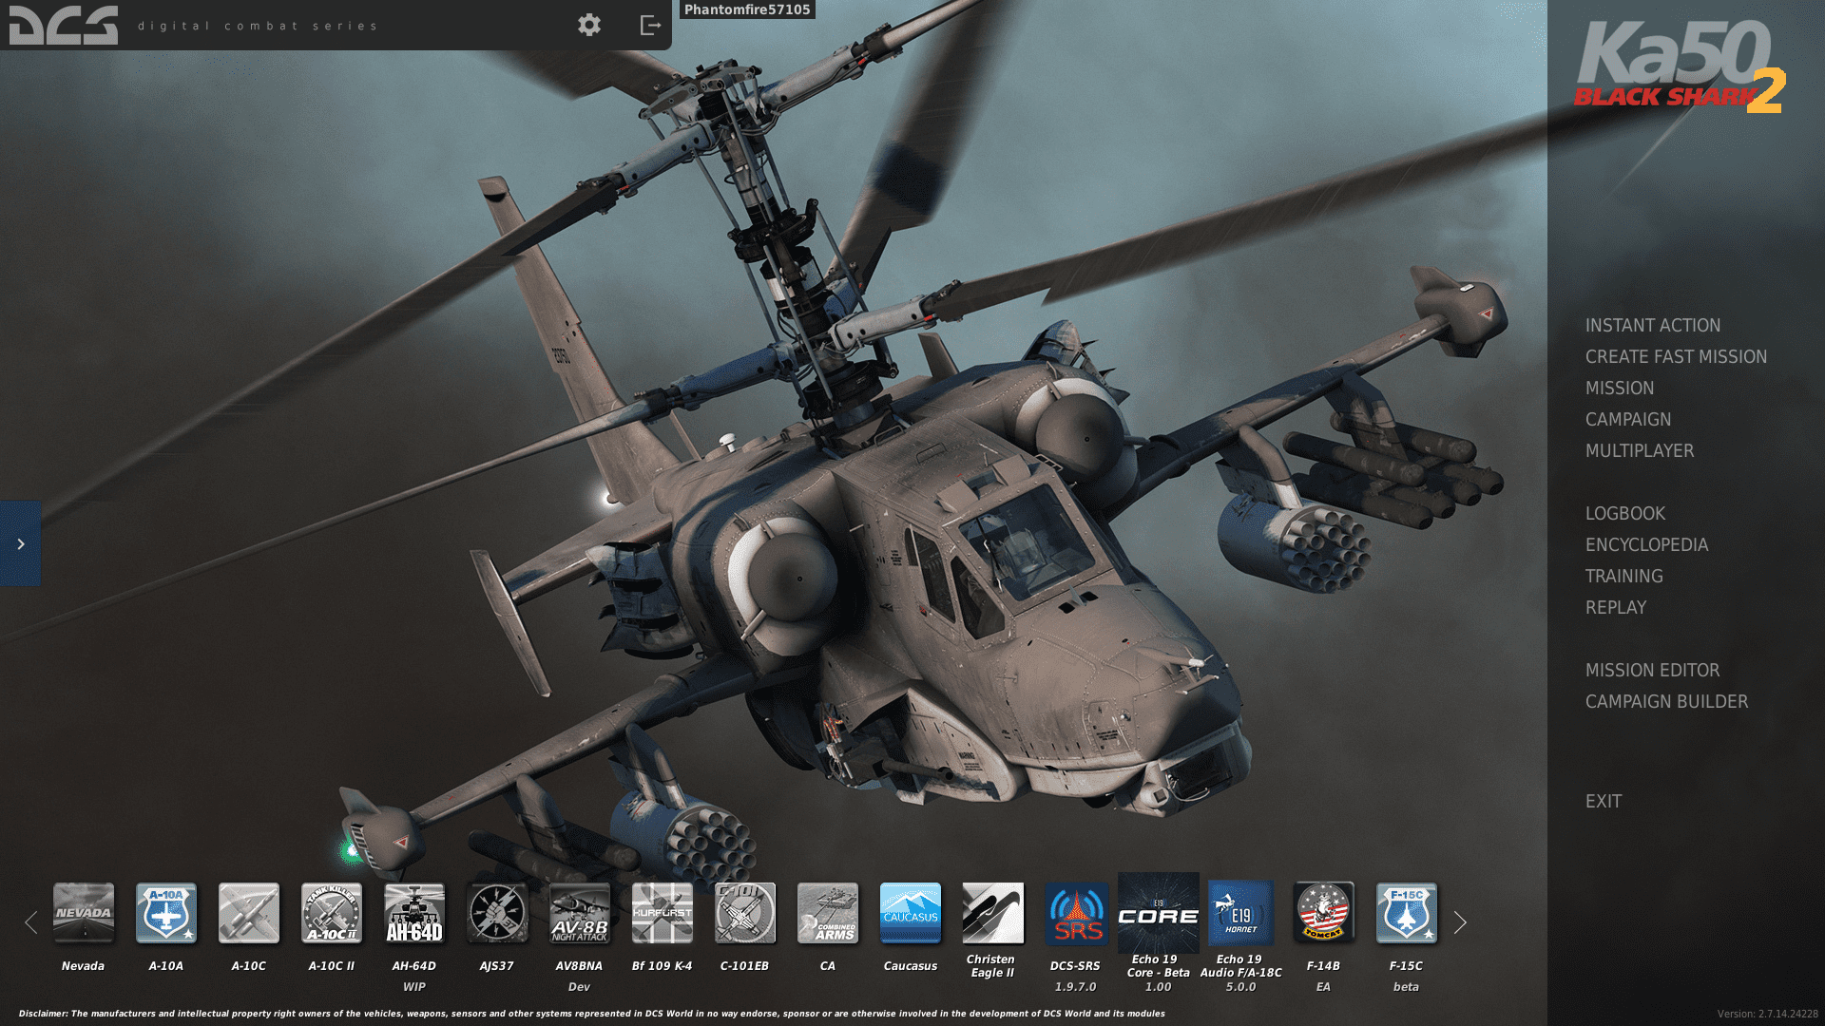Select the A-10C II Tank Killer icon

(332, 913)
